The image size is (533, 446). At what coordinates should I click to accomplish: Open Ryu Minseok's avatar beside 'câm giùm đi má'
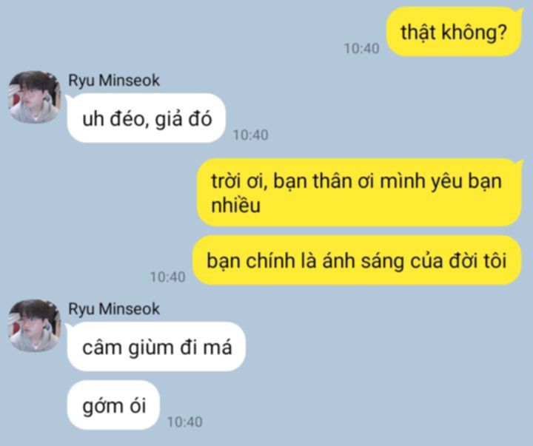pyautogui.click(x=34, y=325)
